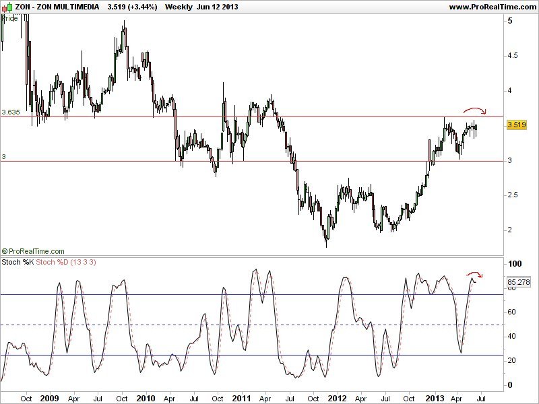This screenshot has height=404, width=539.
Task: Select the 85.278 stochastic value box
Action: pos(518,282)
